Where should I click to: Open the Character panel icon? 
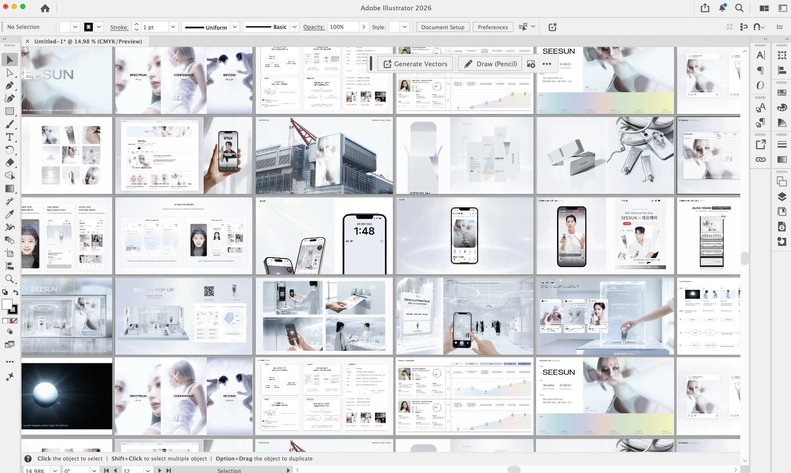click(760, 55)
